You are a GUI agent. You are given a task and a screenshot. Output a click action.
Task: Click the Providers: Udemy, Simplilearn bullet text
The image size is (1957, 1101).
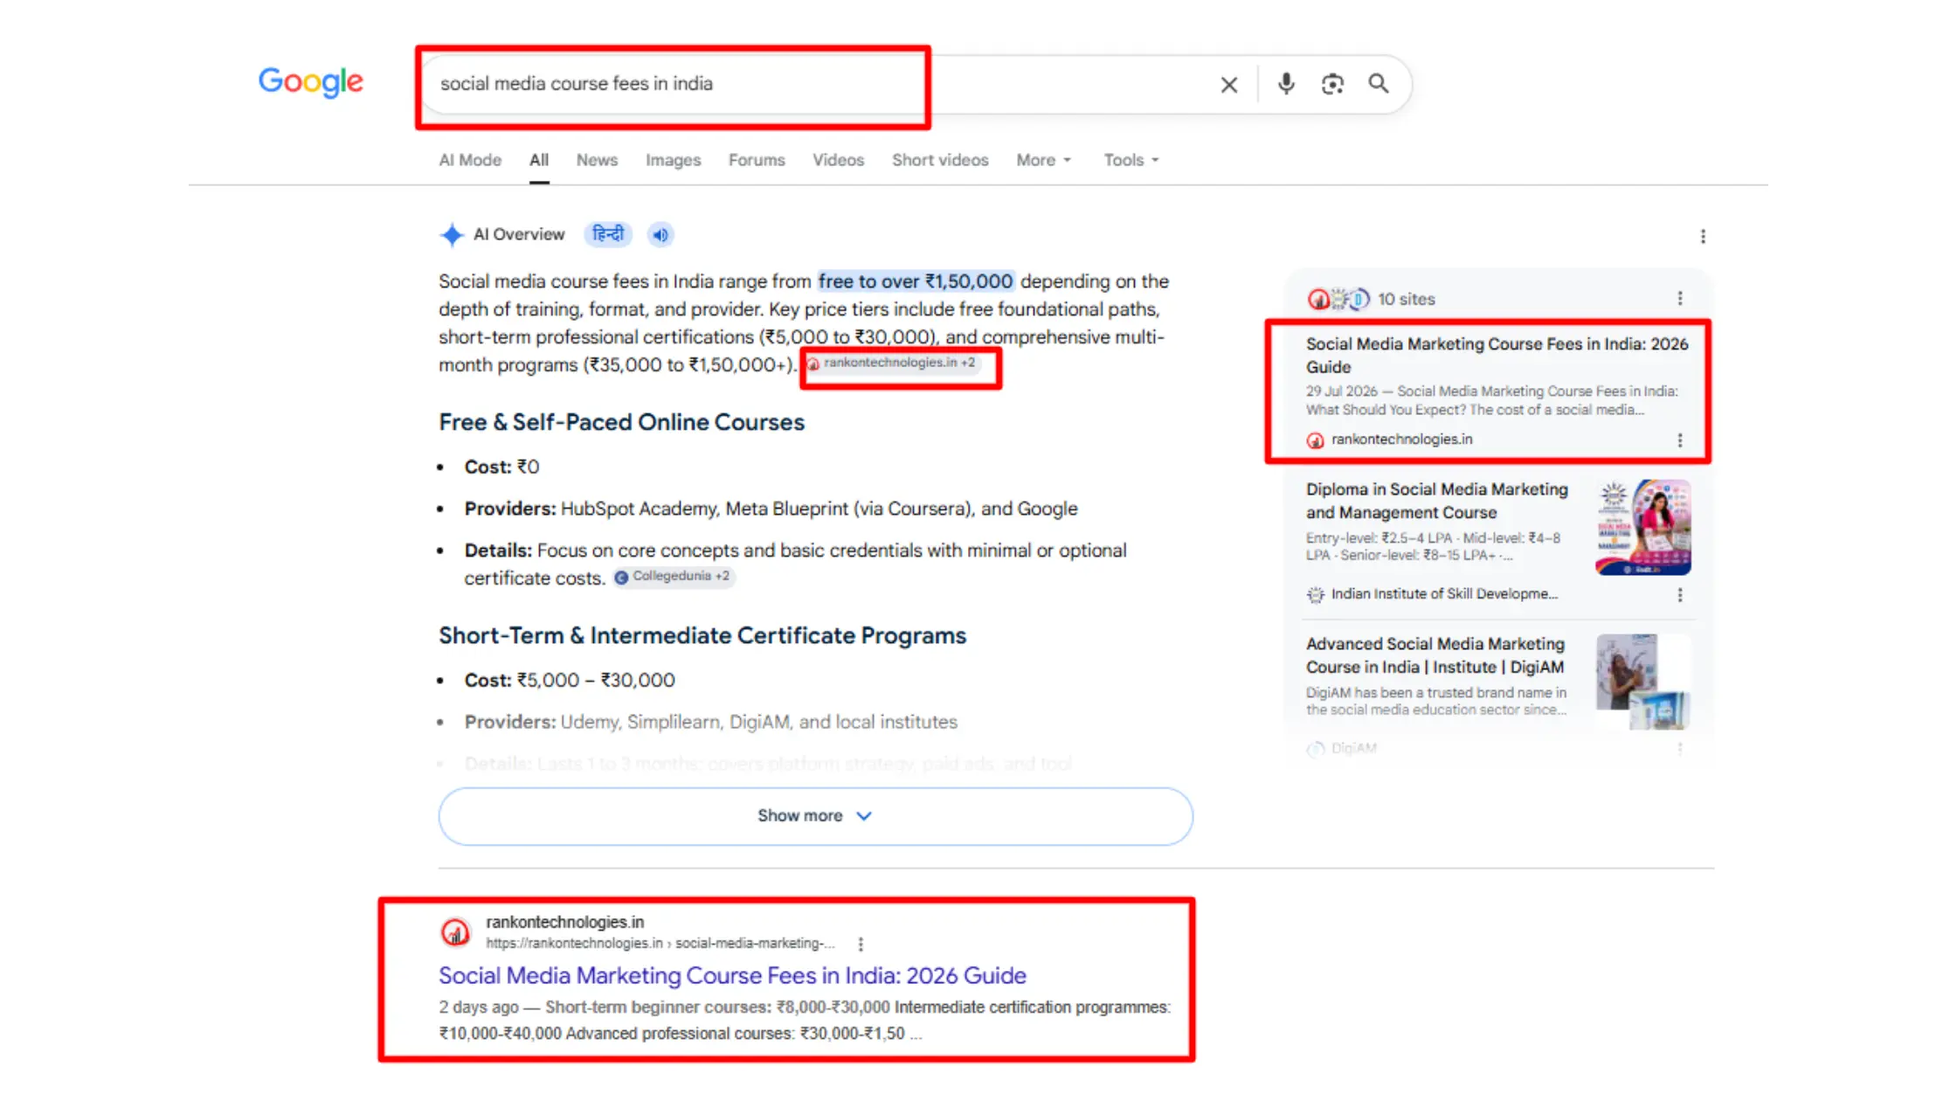coord(710,722)
